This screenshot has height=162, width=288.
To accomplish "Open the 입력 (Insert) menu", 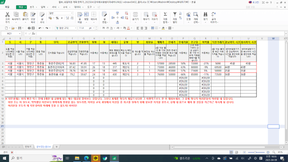I will [43, 7].
